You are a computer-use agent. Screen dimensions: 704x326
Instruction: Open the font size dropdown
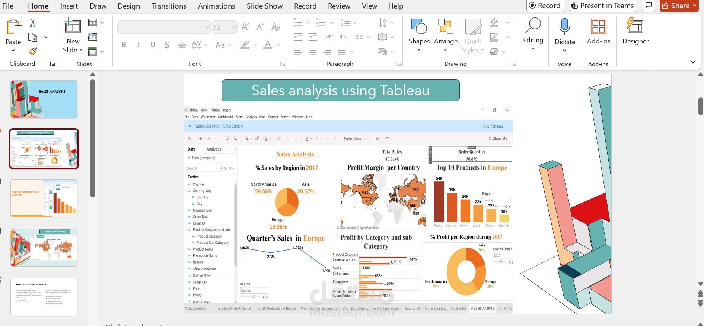coord(234,27)
